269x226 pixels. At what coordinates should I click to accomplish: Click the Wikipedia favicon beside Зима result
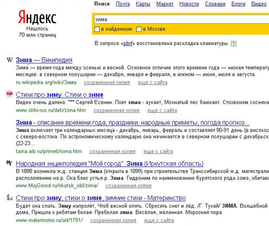(10, 60)
